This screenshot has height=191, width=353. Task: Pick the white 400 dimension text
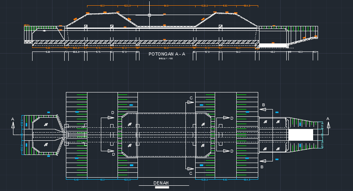pyautogui.click(x=301, y=52)
